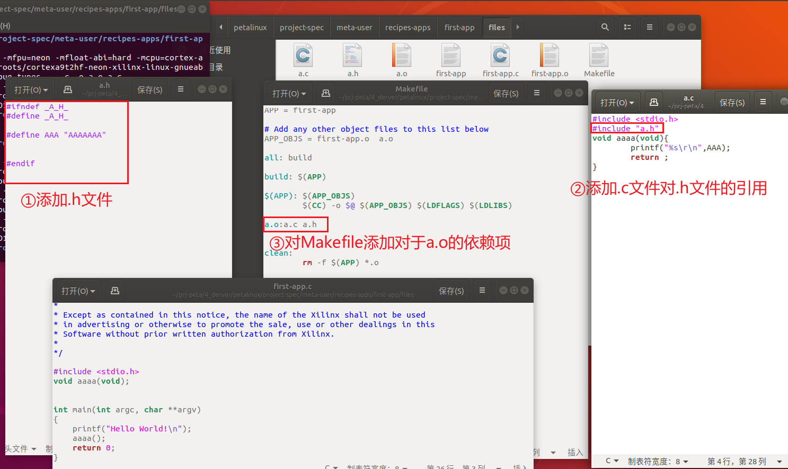Click the search icon in Files toolbar
This screenshot has height=469, width=788.
(x=605, y=27)
